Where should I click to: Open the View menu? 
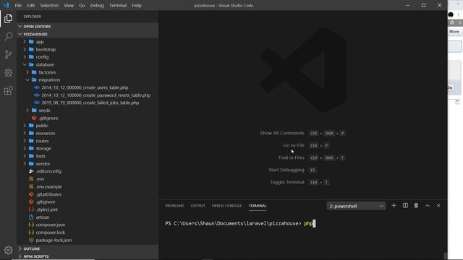[69, 5]
